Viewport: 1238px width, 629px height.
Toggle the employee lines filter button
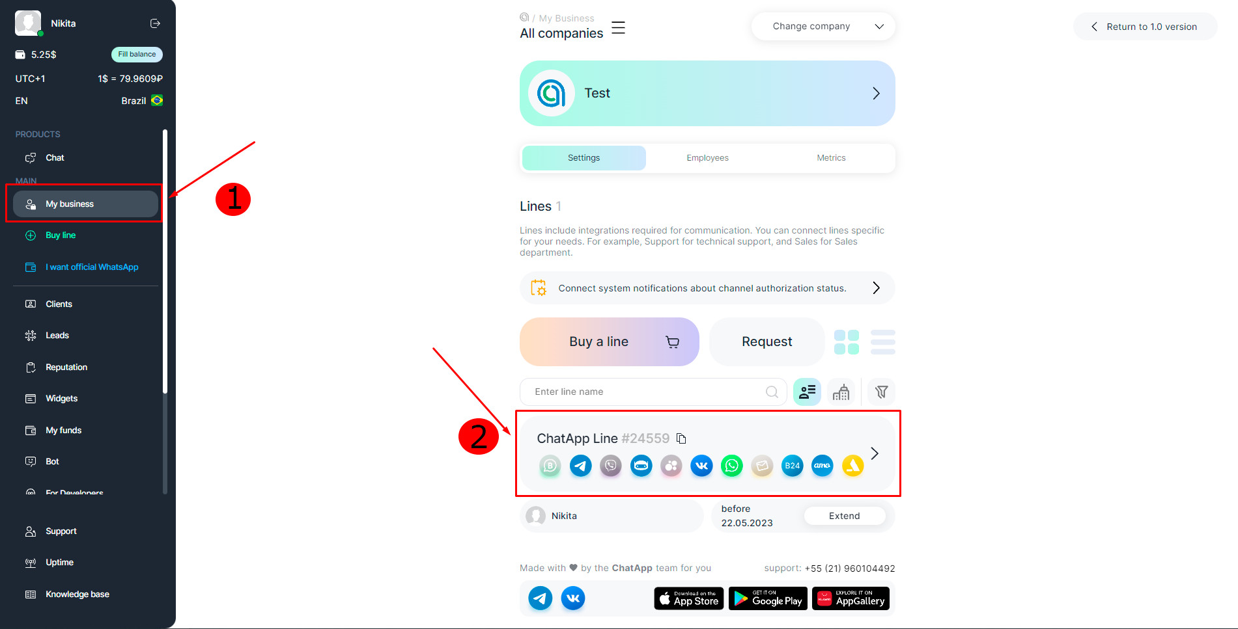point(807,392)
